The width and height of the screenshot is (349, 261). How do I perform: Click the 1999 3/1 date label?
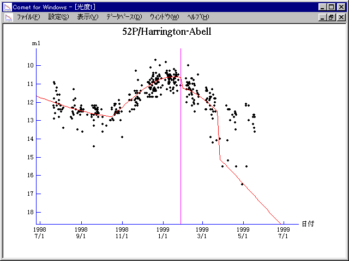(x=202, y=232)
